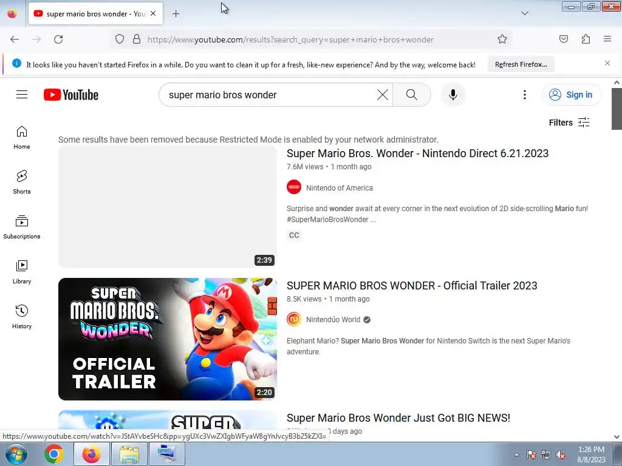This screenshot has width=622, height=466.
Task: Click the Firefox taskbar button
Action: coord(91,454)
